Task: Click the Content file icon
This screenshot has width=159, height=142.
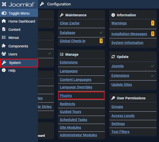Action: tap(4, 29)
